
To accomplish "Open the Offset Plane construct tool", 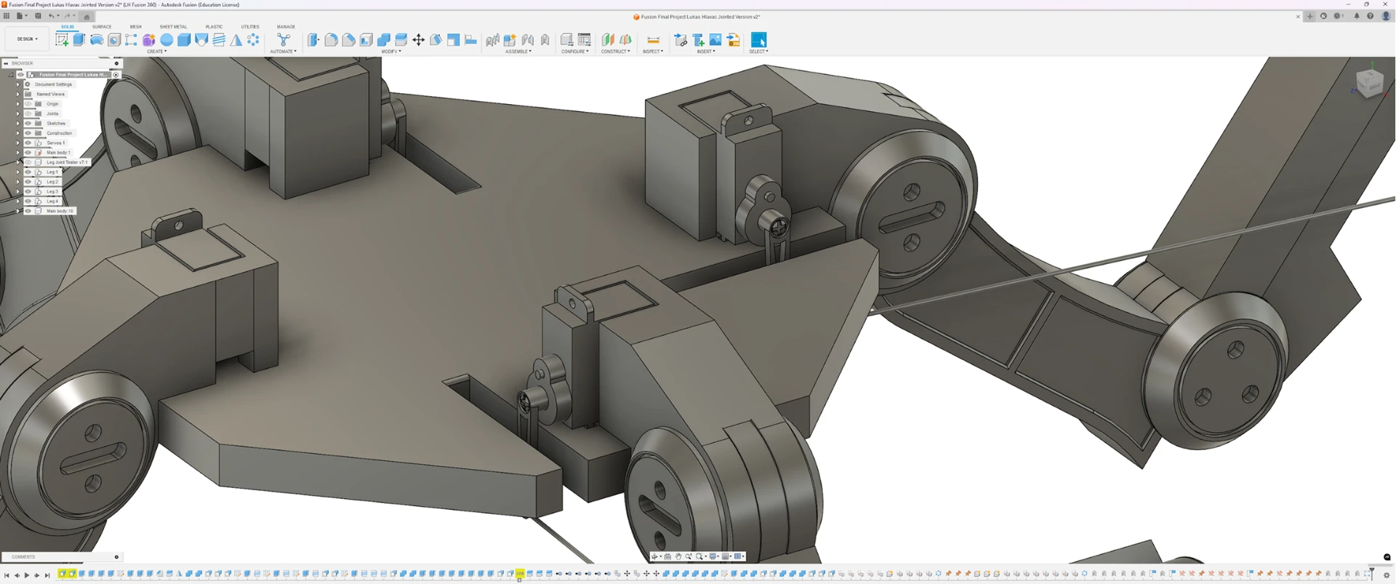I will point(608,40).
